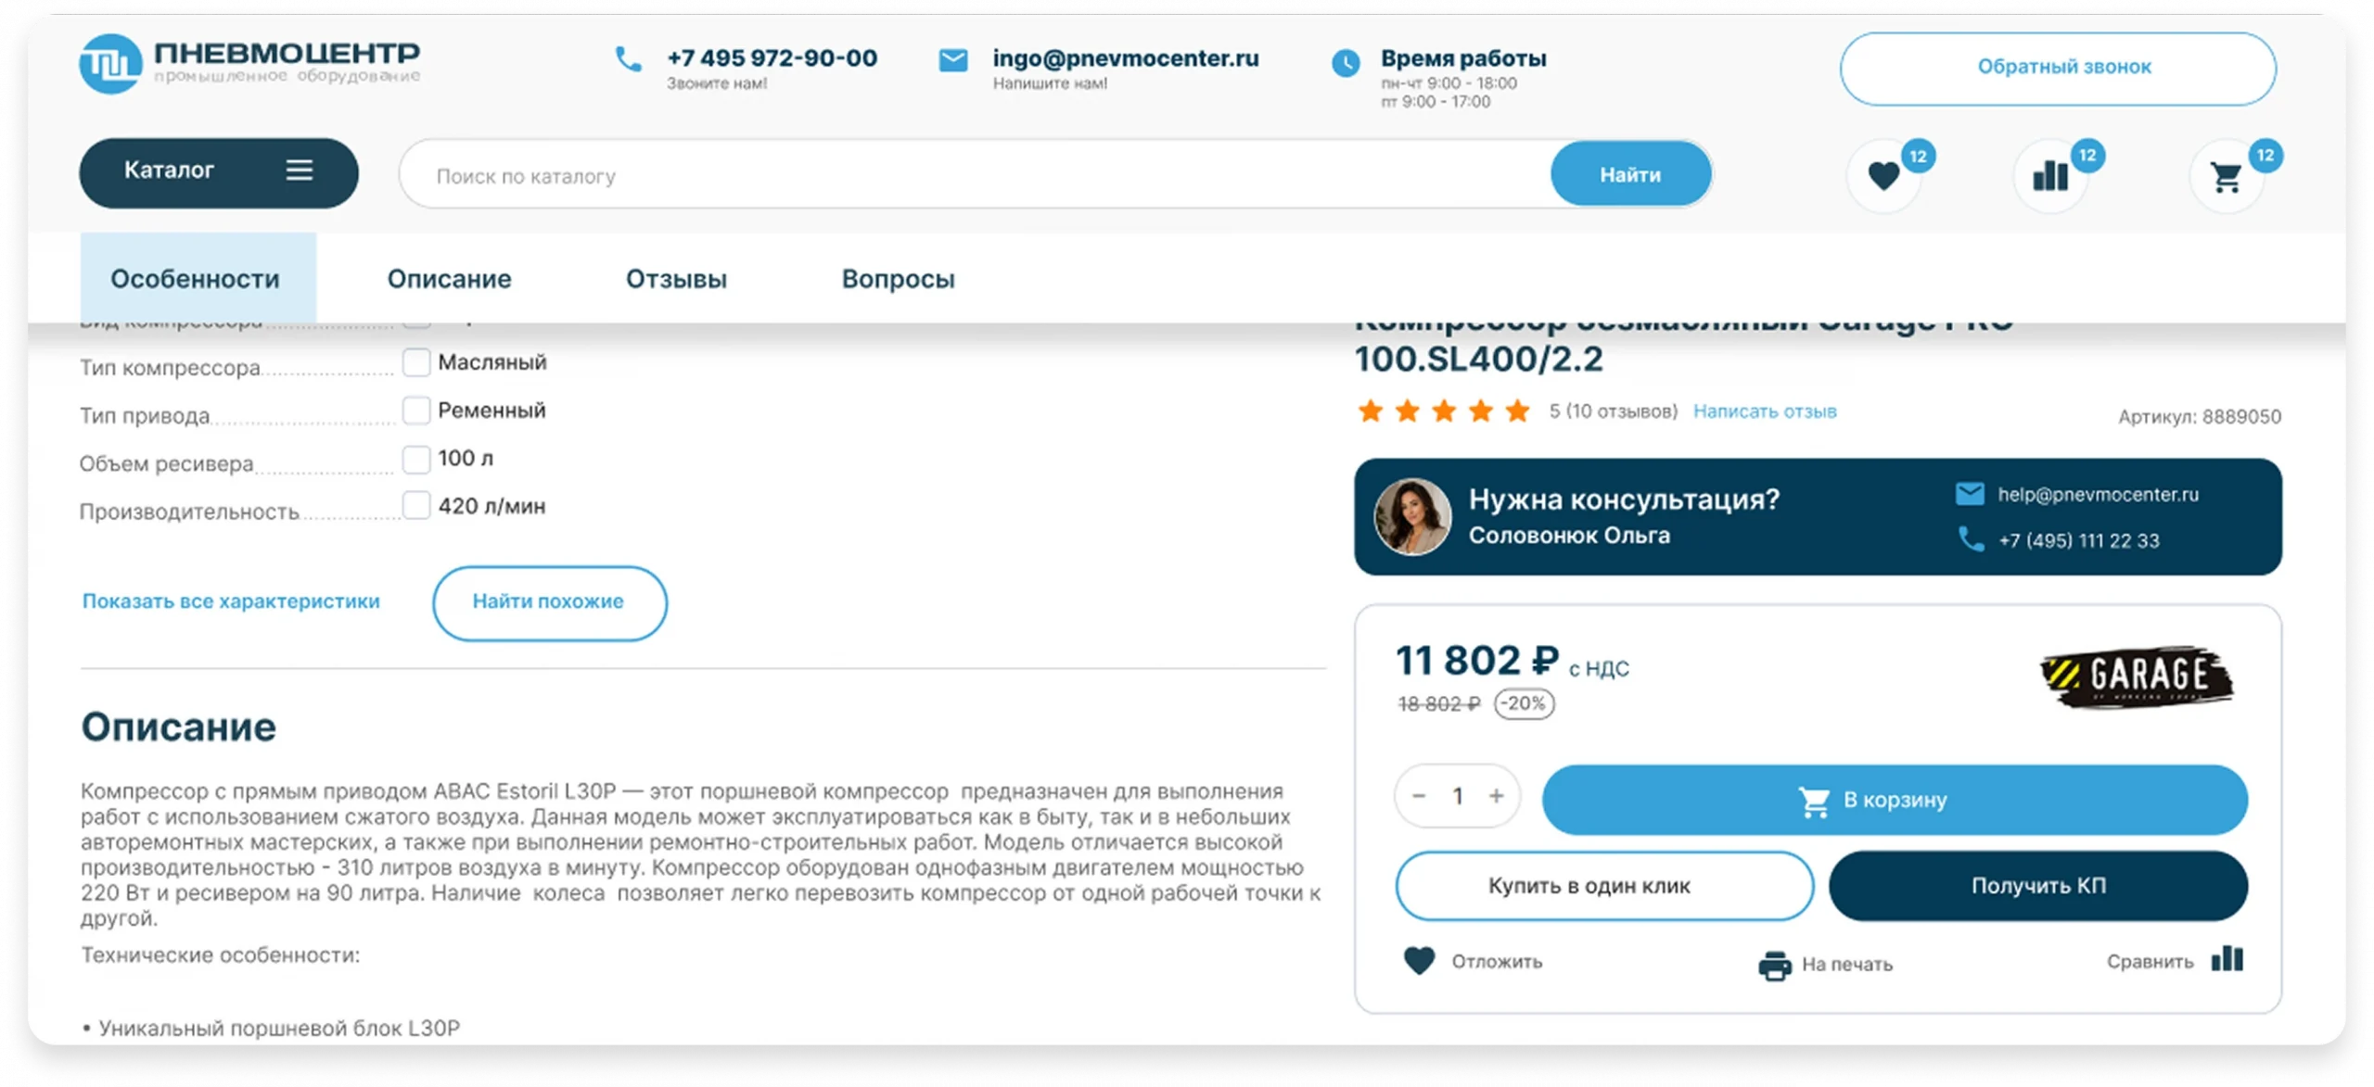
Task: Click the Производительность label
Action: click(189, 512)
